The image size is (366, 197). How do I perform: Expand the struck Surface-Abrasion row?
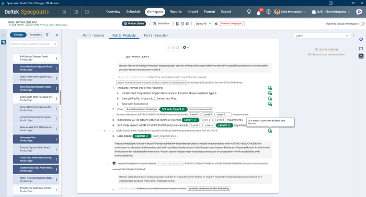[x=113, y=115]
